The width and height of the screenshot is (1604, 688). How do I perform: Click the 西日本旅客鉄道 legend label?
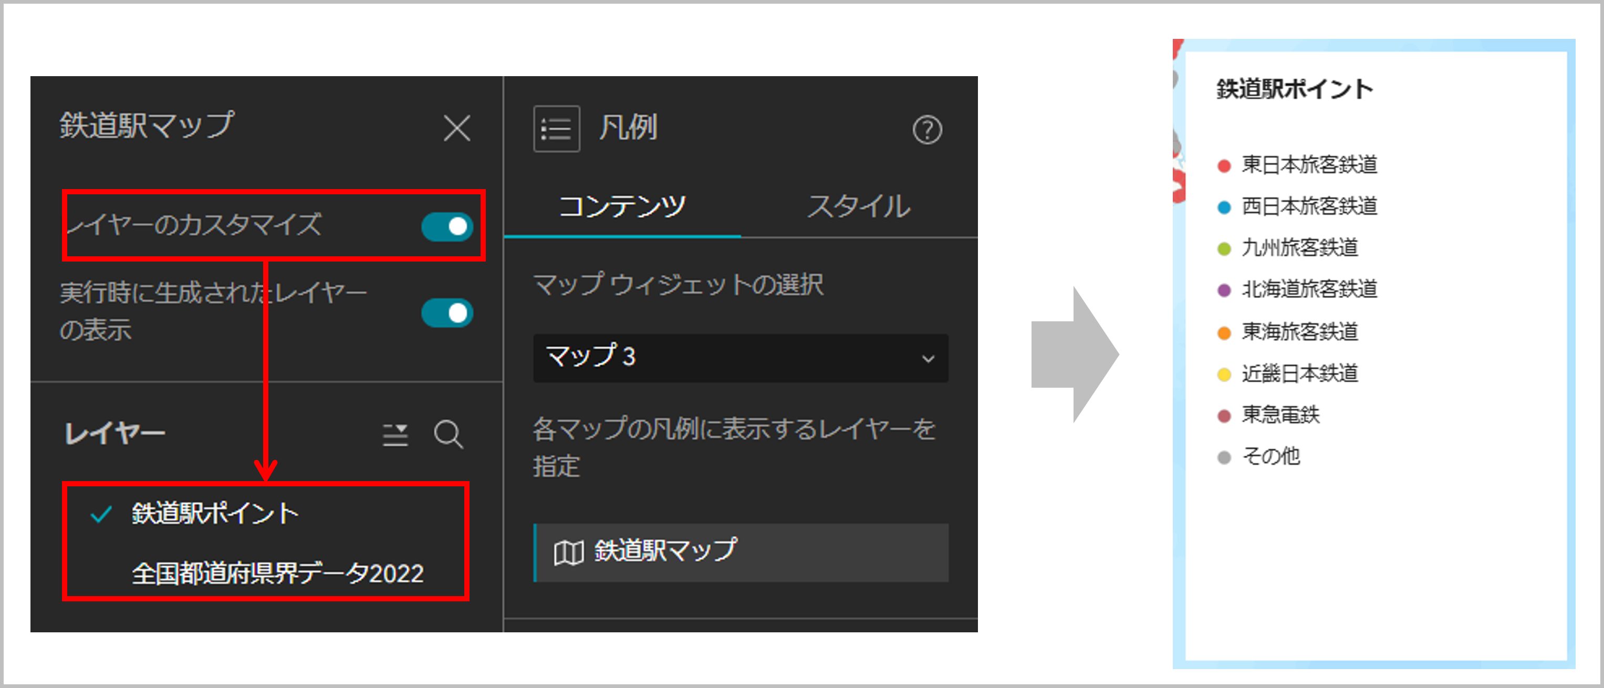pos(1309,206)
